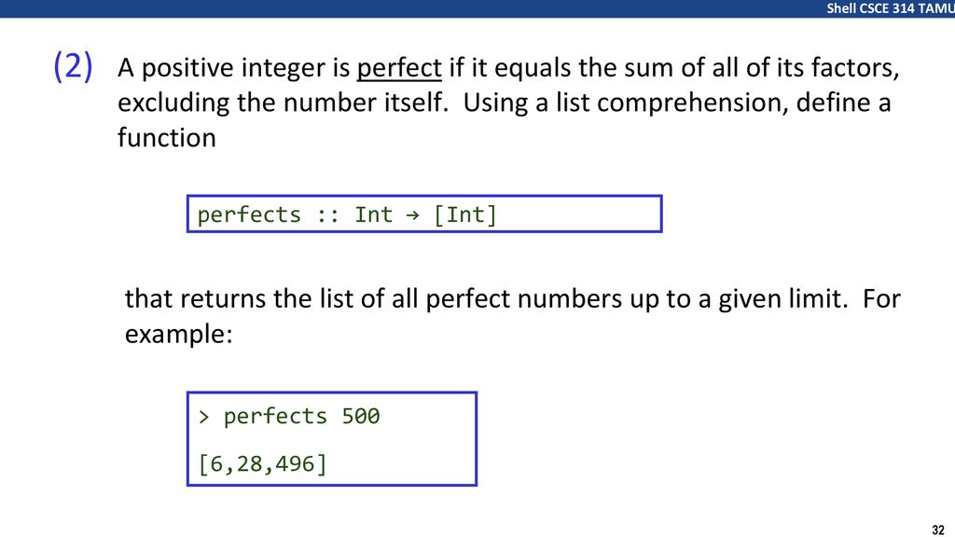
Task: Click the 'Shell CSCE 314 TAMU' header text
Action: click(x=891, y=8)
